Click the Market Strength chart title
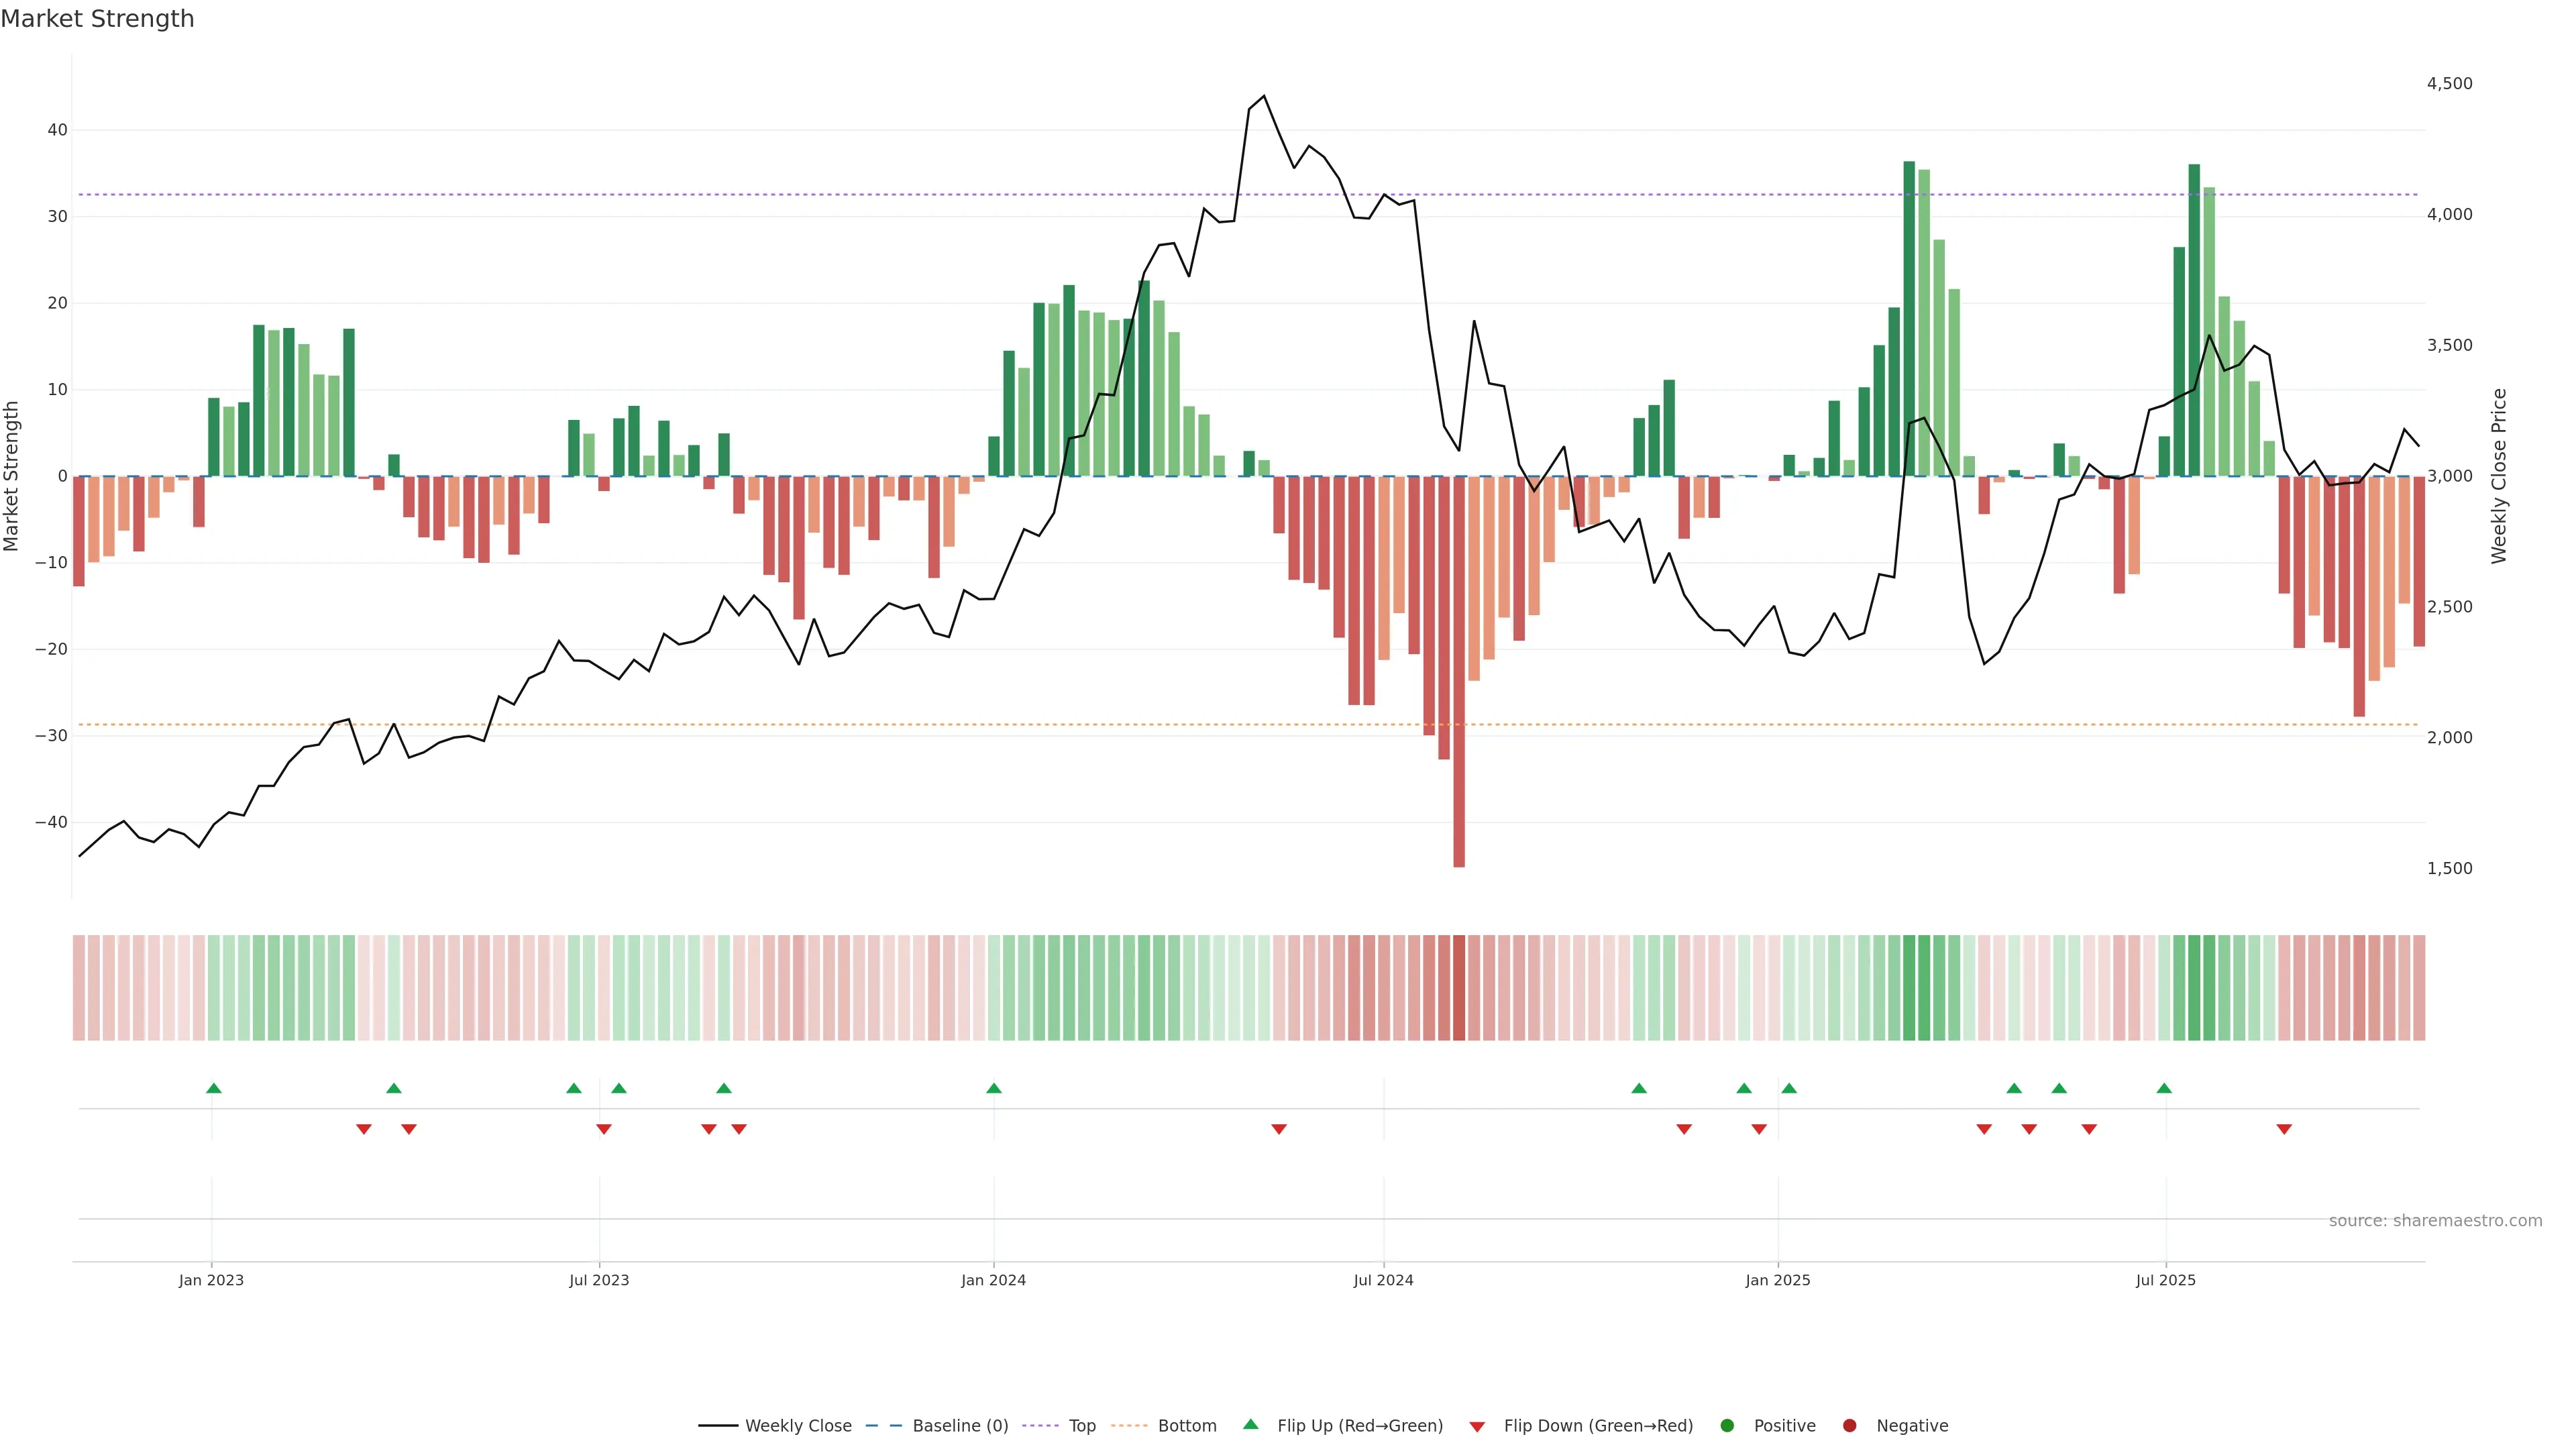Image resolution: width=2576 pixels, height=1449 pixels. [x=97, y=19]
